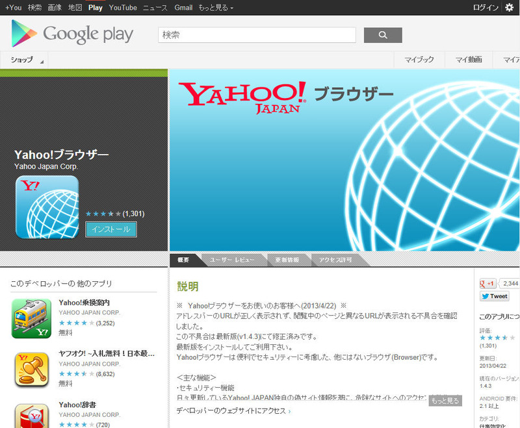Open the Yahoo!乗換案内 train icon
Screen dimensions: 520x428
(31, 318)
